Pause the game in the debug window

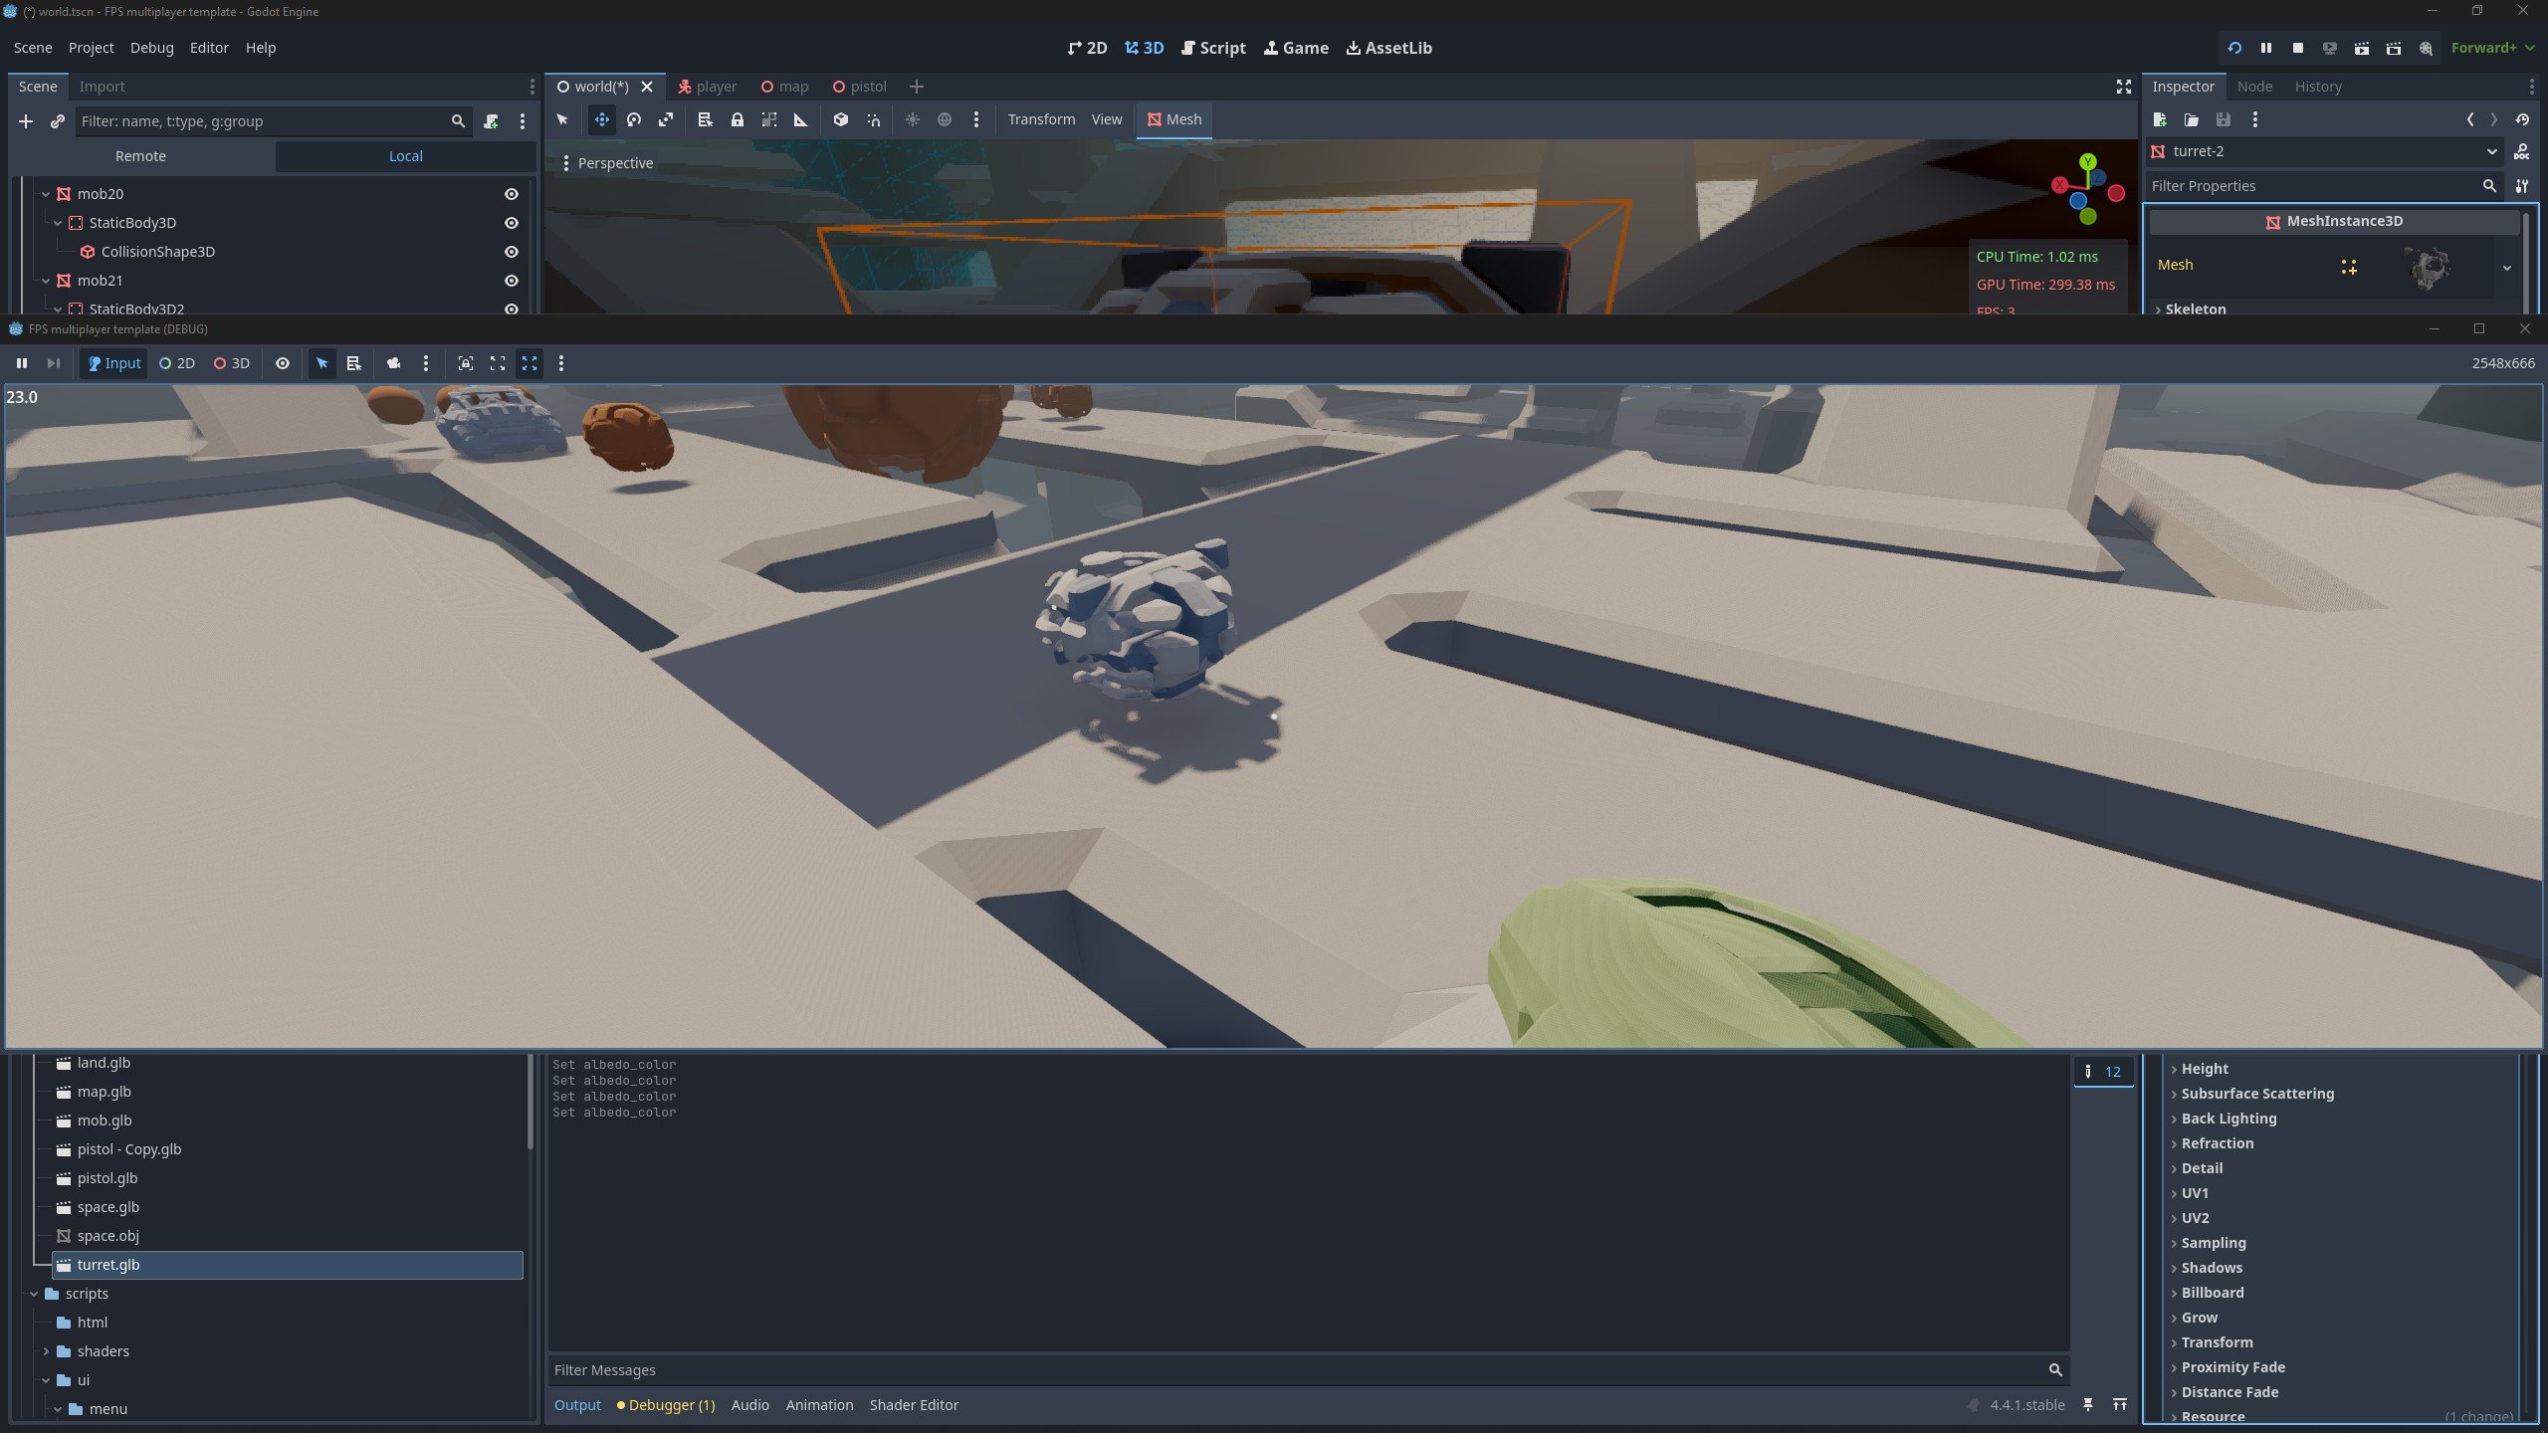point(22,363)
